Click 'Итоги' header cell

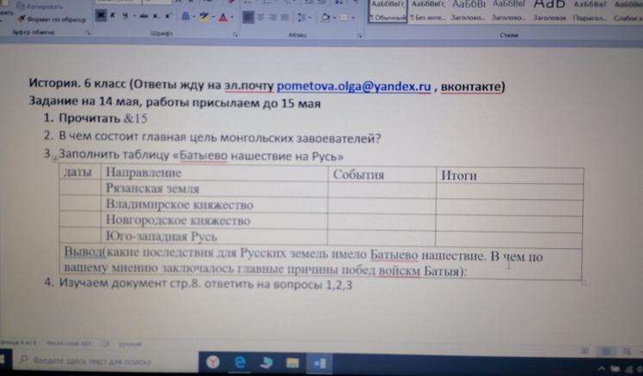click(x=510, y=176)
